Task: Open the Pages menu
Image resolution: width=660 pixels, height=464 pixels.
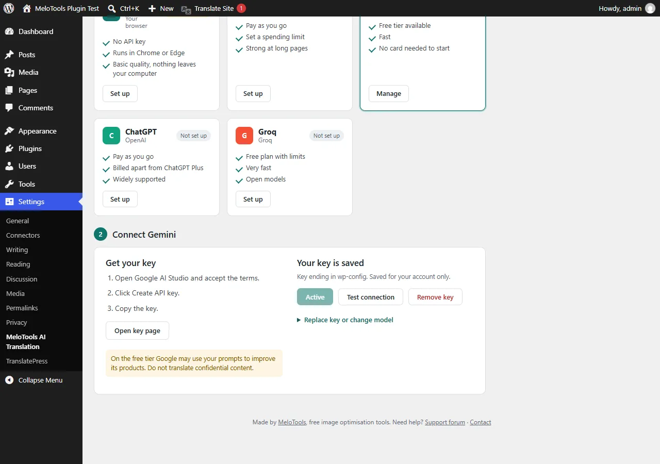Action: pos(41,90)
